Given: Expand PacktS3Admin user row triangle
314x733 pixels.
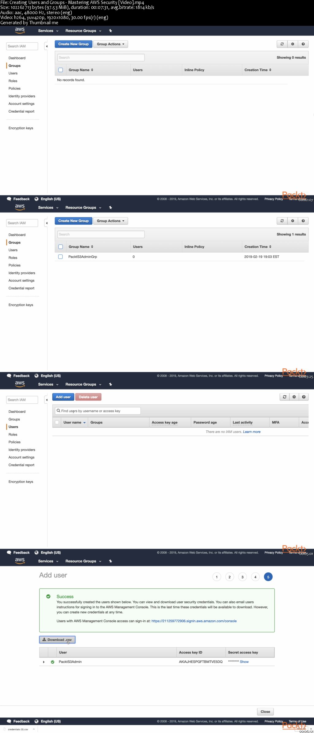Looking at the screenshot, I should pyautogui.click(x=44, y=662).
